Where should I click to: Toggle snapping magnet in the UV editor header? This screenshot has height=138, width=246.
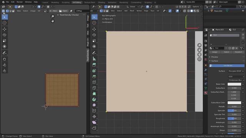pyautogui.click(x=39, y=7)
